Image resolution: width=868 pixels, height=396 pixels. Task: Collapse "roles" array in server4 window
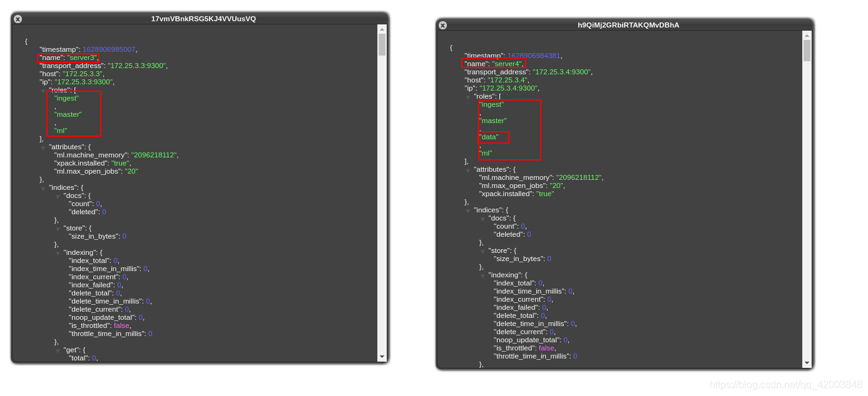click(x=468, y=97)
